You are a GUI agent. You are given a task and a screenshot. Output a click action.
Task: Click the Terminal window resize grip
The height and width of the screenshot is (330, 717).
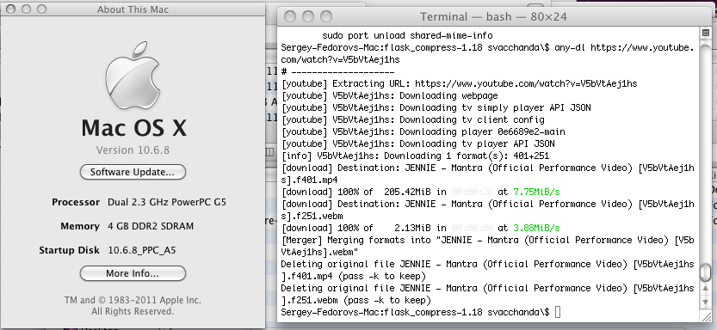click(x=705, y=316)
